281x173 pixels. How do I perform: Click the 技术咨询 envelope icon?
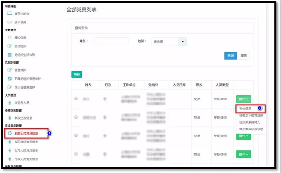pos(10,22)
